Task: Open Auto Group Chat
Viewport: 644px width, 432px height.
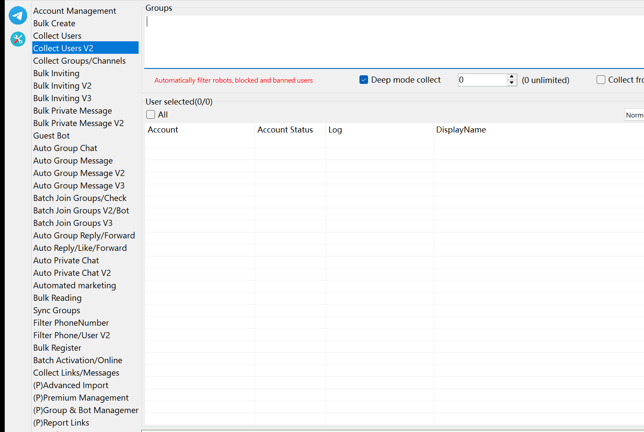Action: tap(65, 148)
